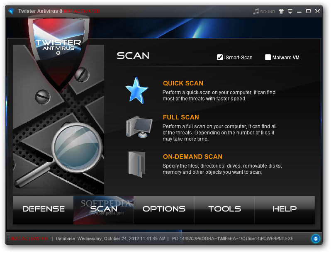Click the blue round arrow button in status bar
Image resolution: width=331 pixels, height=253 pixels.
pos(316,238)
